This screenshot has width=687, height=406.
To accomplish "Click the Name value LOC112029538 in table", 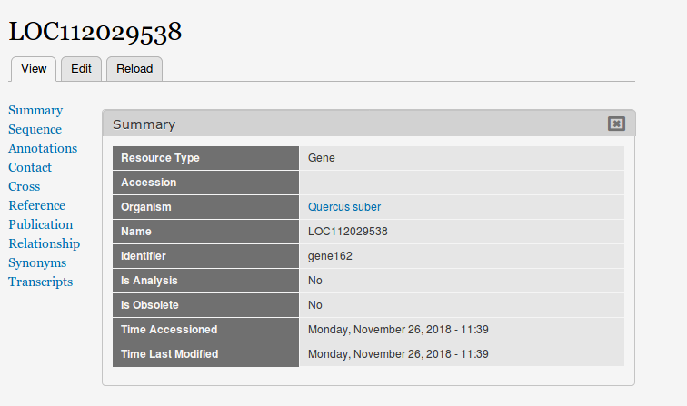I will 348,232.
